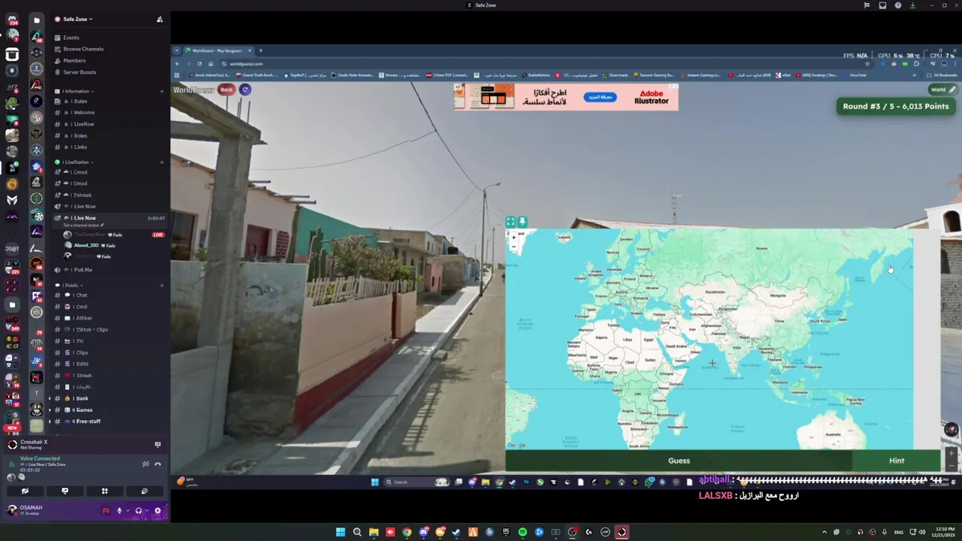Open the Roles channel
The height and width of the screenshot is (541, 962).
(x=80, y=136)
